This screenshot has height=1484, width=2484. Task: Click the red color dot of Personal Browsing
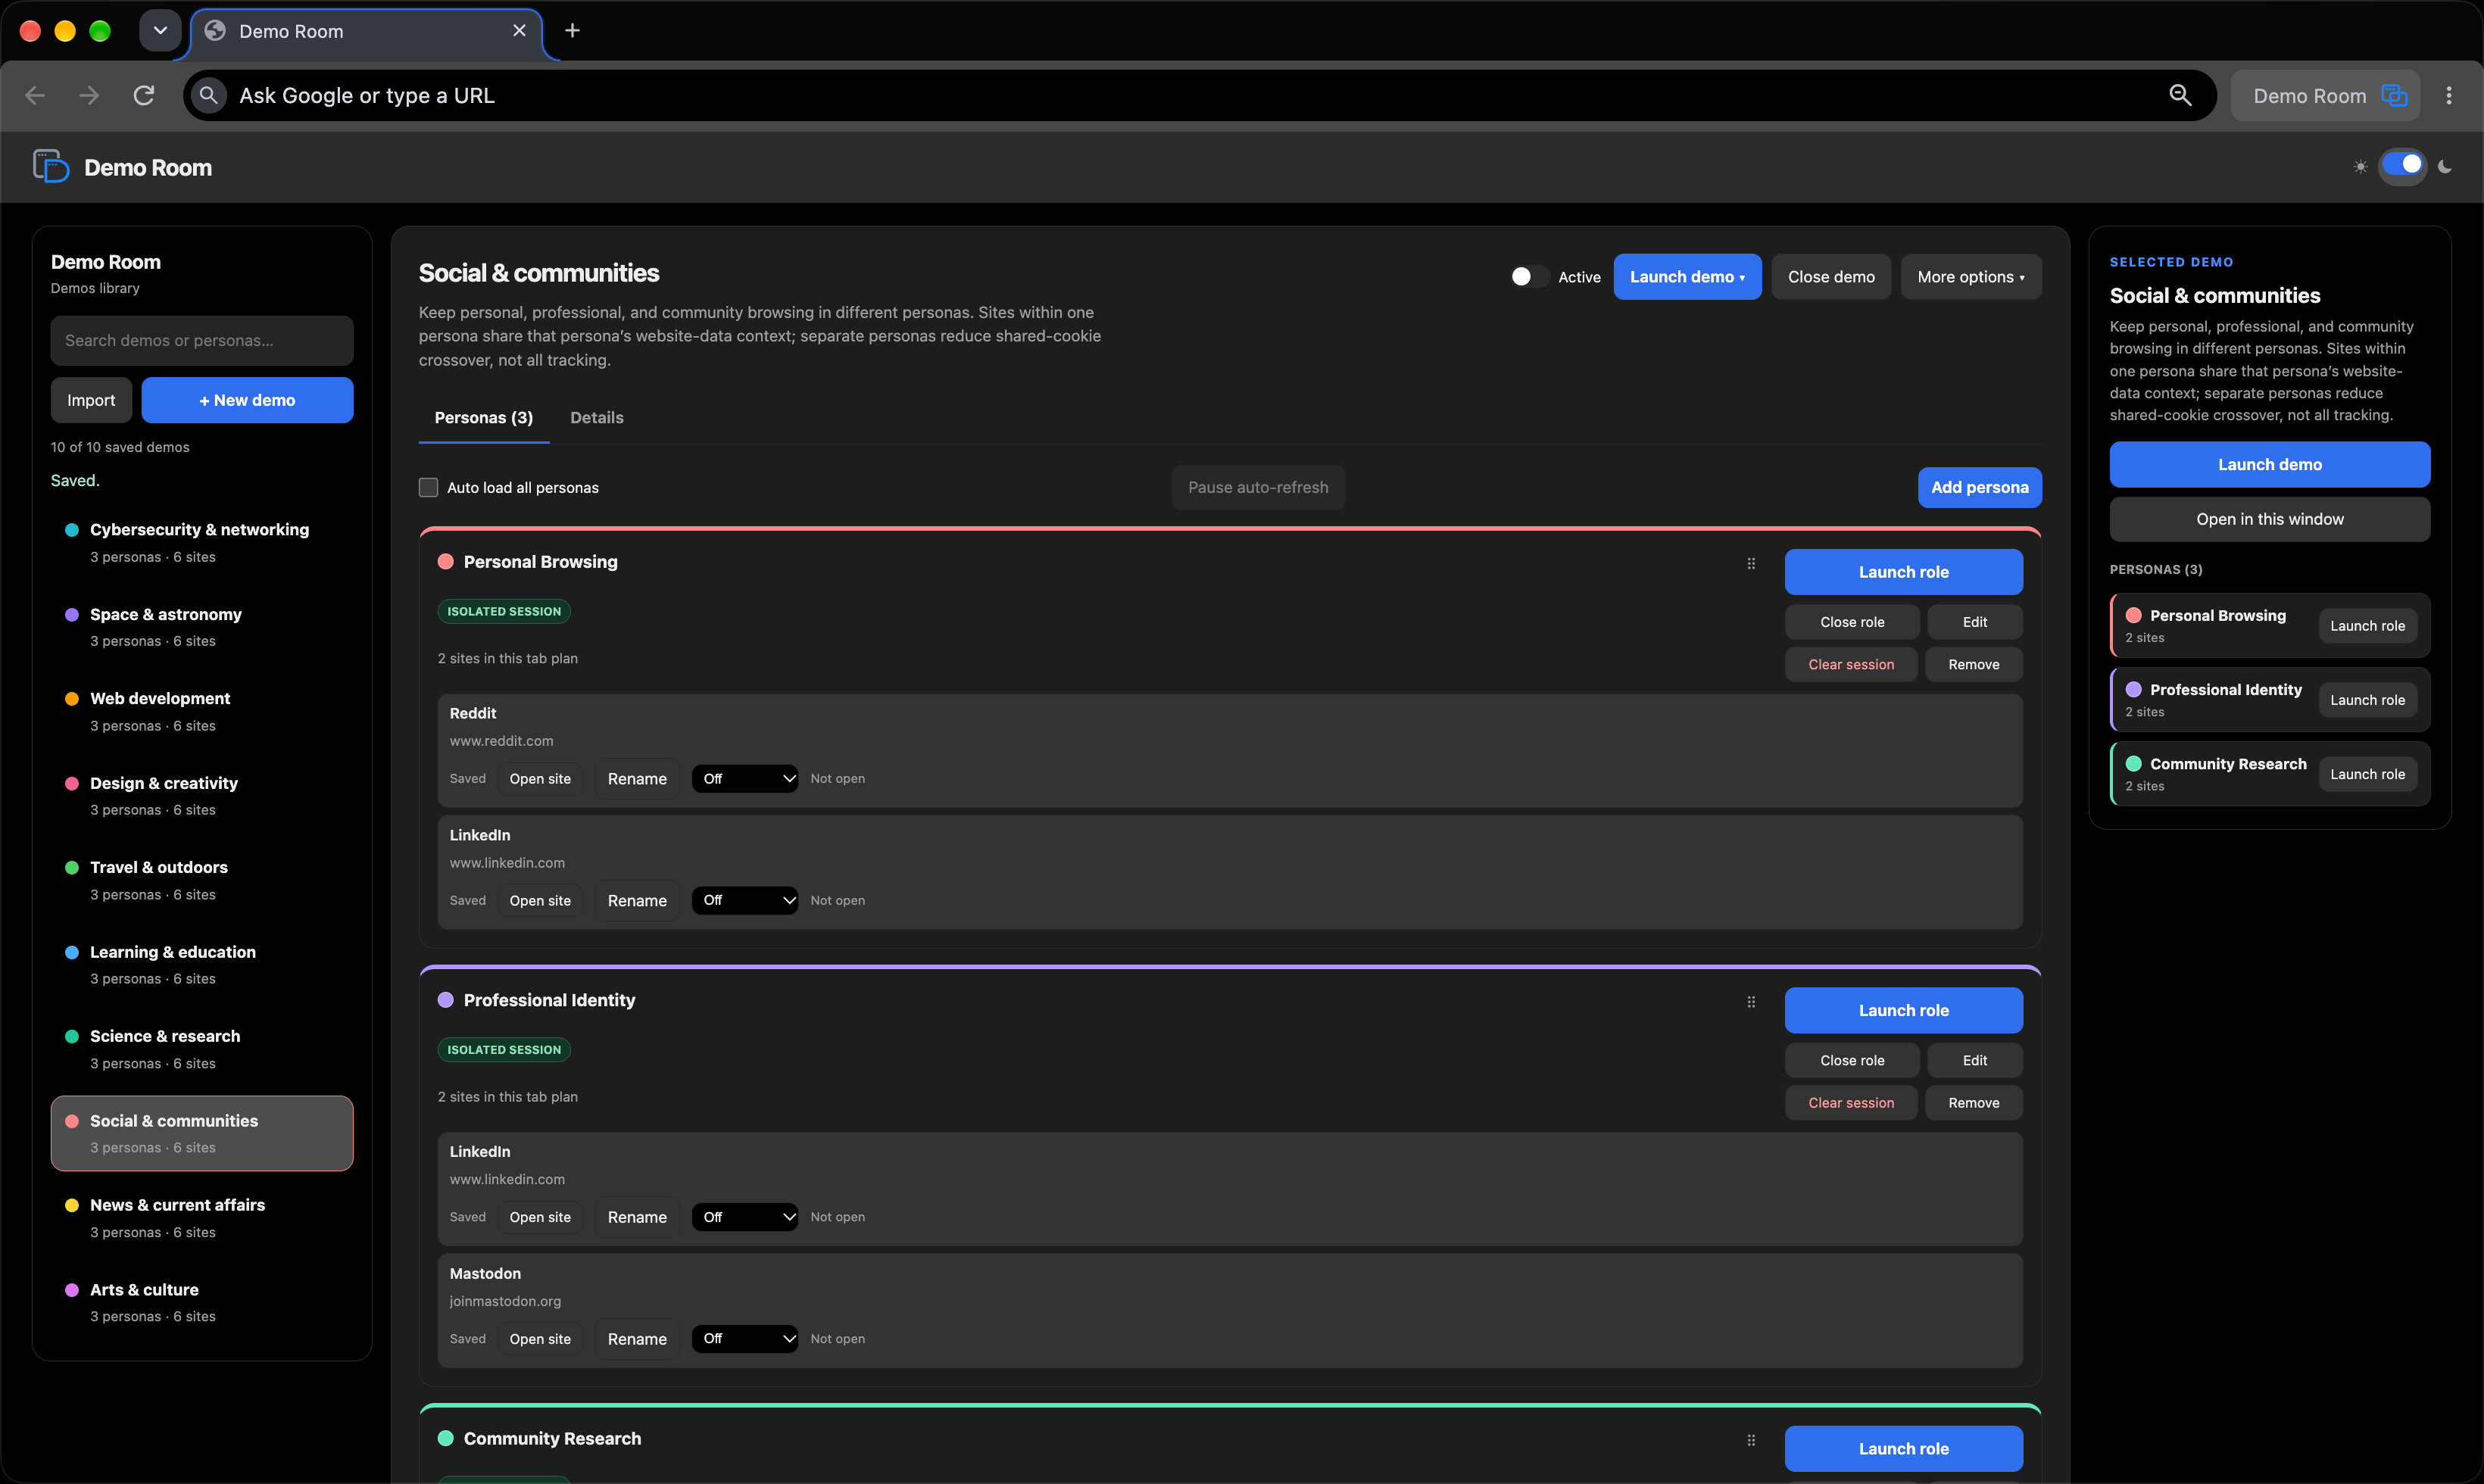(446, 562)
